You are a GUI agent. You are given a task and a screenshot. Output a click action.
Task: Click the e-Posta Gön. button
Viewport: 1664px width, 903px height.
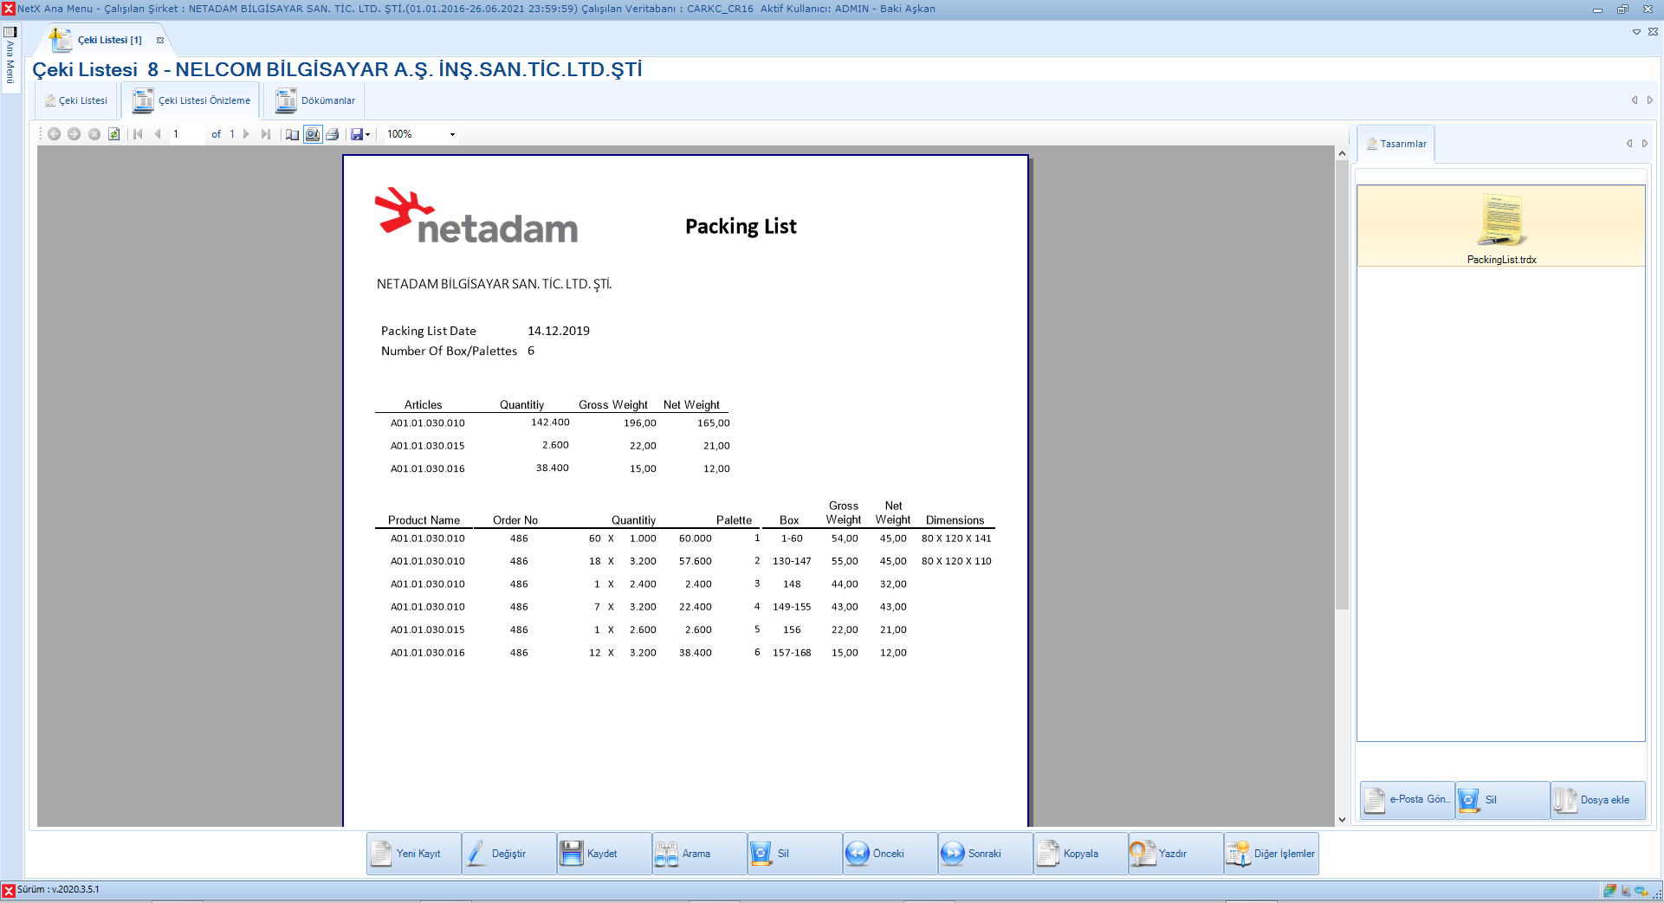(x=1408, y=800)
